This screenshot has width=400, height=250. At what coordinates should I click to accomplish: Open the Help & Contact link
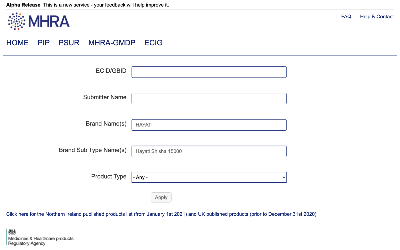pyautogui.click(x=377, y=17)
